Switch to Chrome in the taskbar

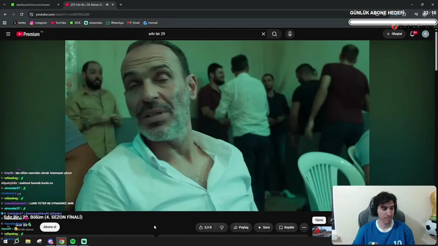click(62, 242)
